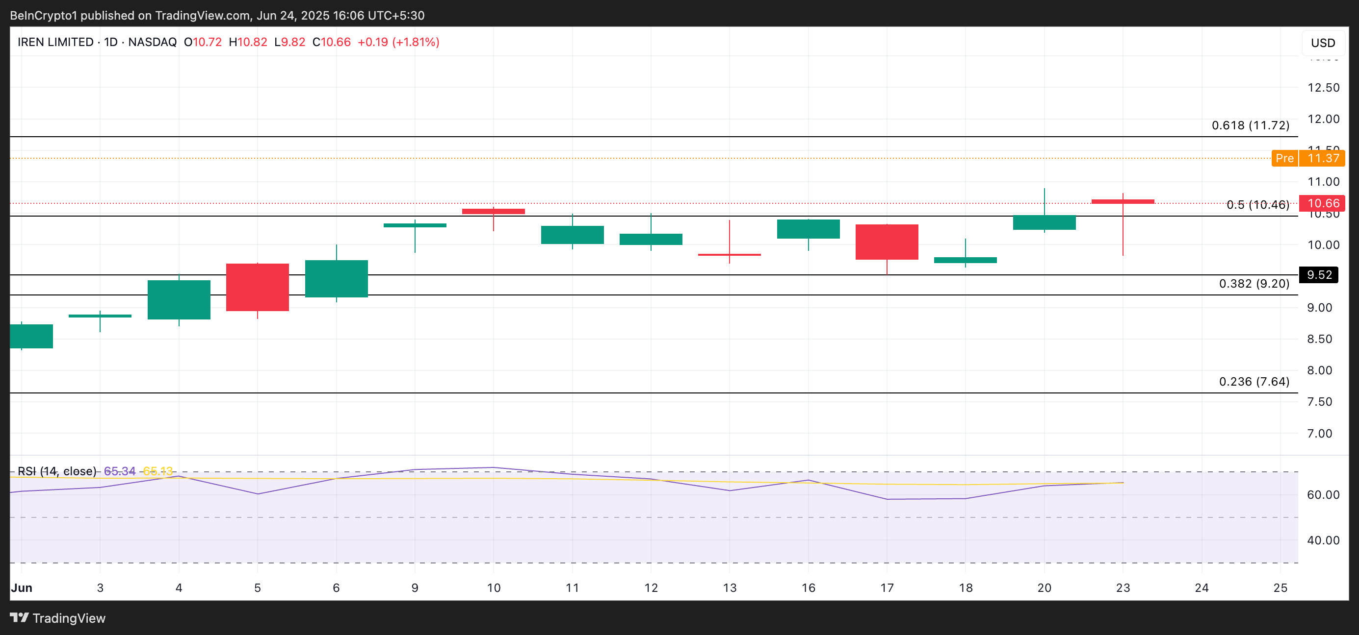Viewport: 1359px width, 635px height.
Task: Select the 0.382 (9.20) Fibonacci level label
Action: click(1254, 284)
